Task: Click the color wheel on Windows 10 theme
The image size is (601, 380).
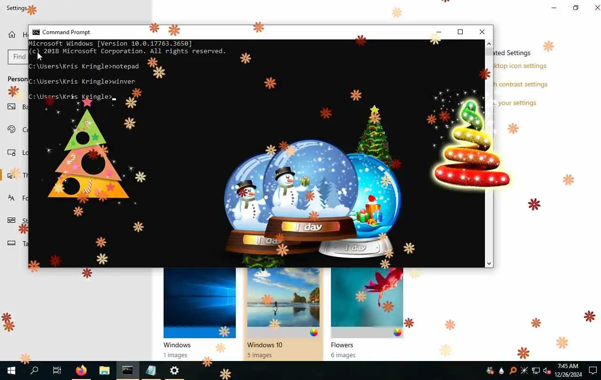Action: 314,332
